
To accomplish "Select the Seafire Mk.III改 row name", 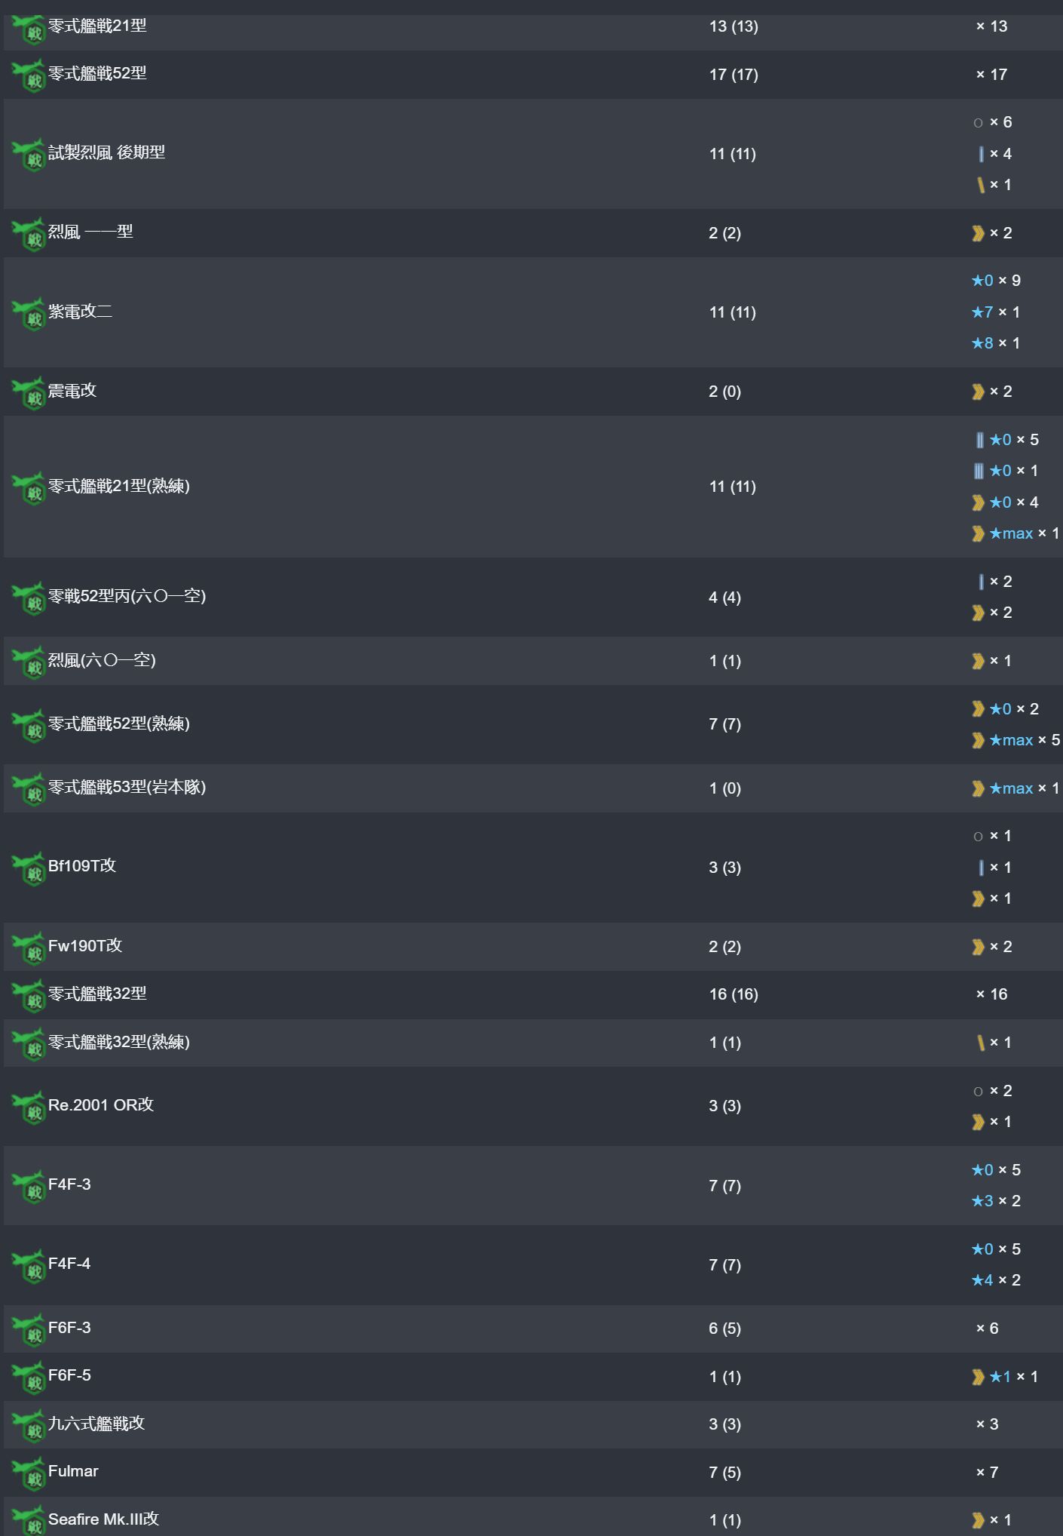I will (x=103, y=1519).
